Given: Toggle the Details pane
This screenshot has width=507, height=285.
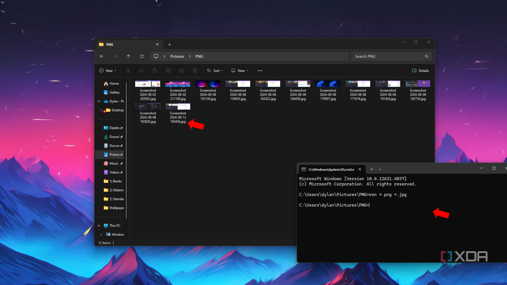Looking at the screenshot, I should 420,70.
